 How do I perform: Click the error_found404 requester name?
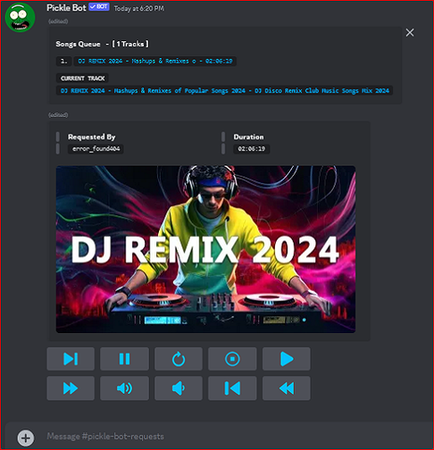(x=96, y=149)
